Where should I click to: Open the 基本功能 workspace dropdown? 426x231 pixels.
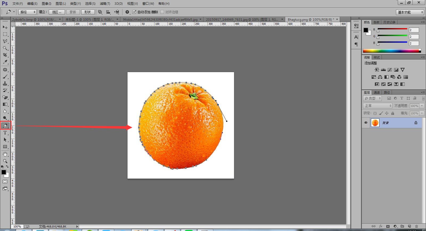410,12
